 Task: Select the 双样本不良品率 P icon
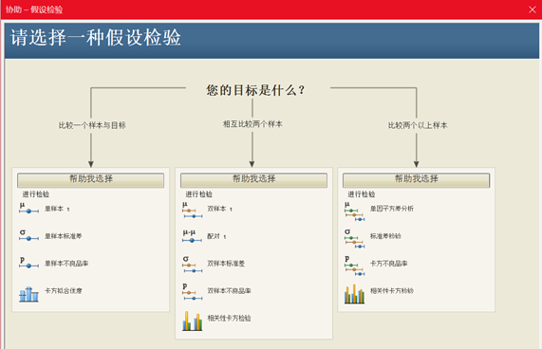[x=192, y=292]
